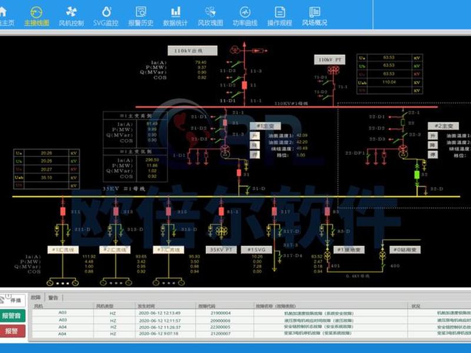Open the 数据统计 statistics page
Viewport: 471px width, 353px height.
pyautogui.click(x=175, y=16)
